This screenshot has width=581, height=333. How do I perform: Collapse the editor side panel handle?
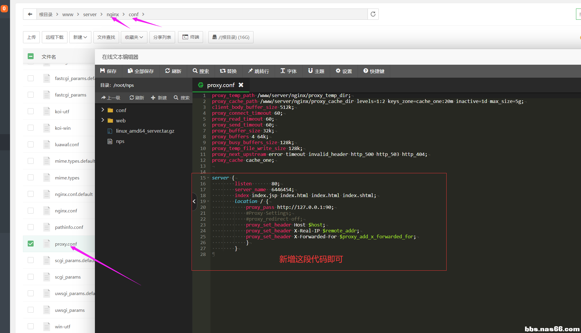pos(194,201)
